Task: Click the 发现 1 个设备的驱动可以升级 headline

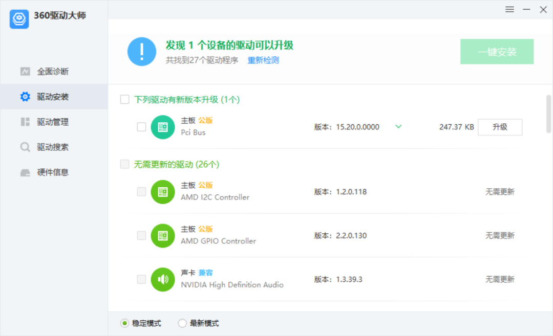Action: [x=229, y=45]
